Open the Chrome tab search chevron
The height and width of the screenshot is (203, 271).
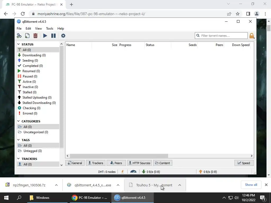point(228,4)
